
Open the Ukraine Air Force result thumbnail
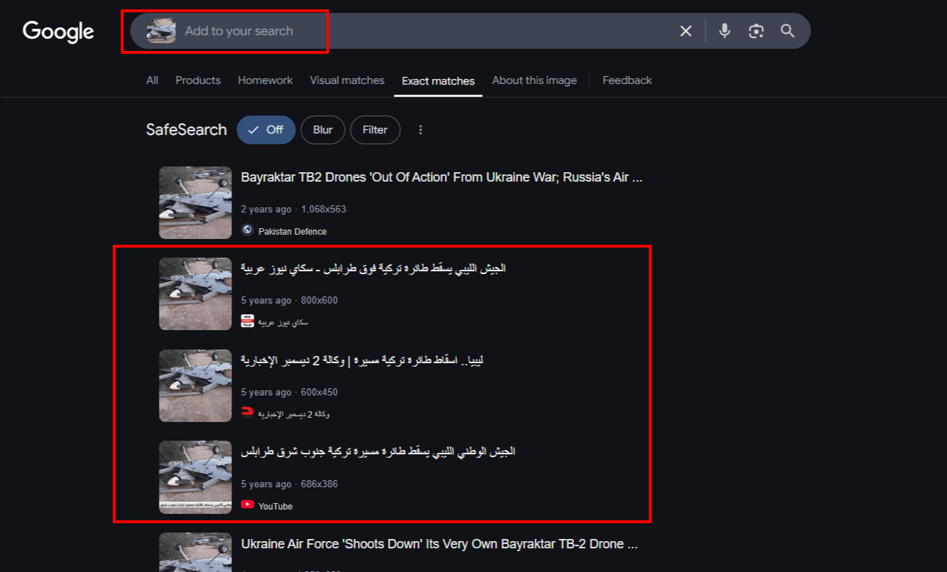click(x=195, y=552)
